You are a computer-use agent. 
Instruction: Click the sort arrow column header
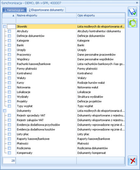click(9, 15)
